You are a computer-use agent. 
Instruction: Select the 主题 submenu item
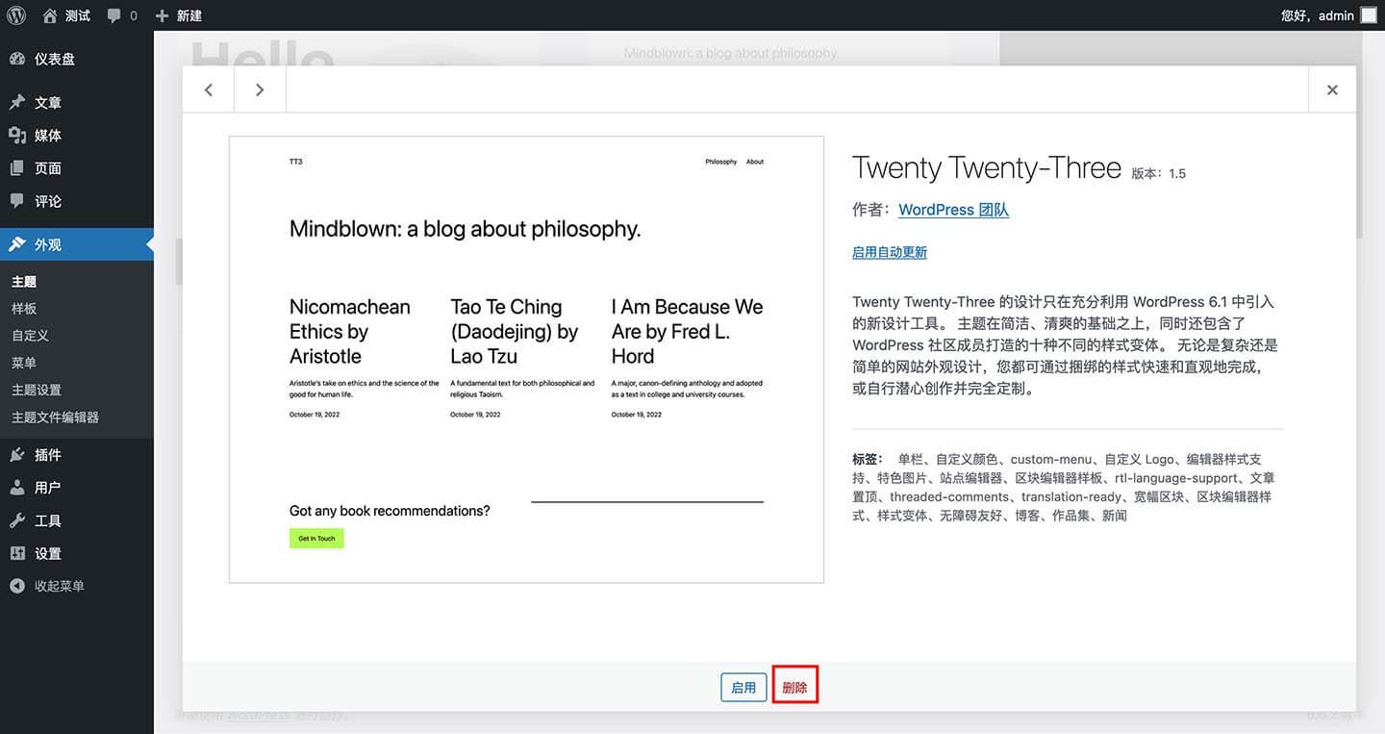pyautogui.click(x=24, y=282)
